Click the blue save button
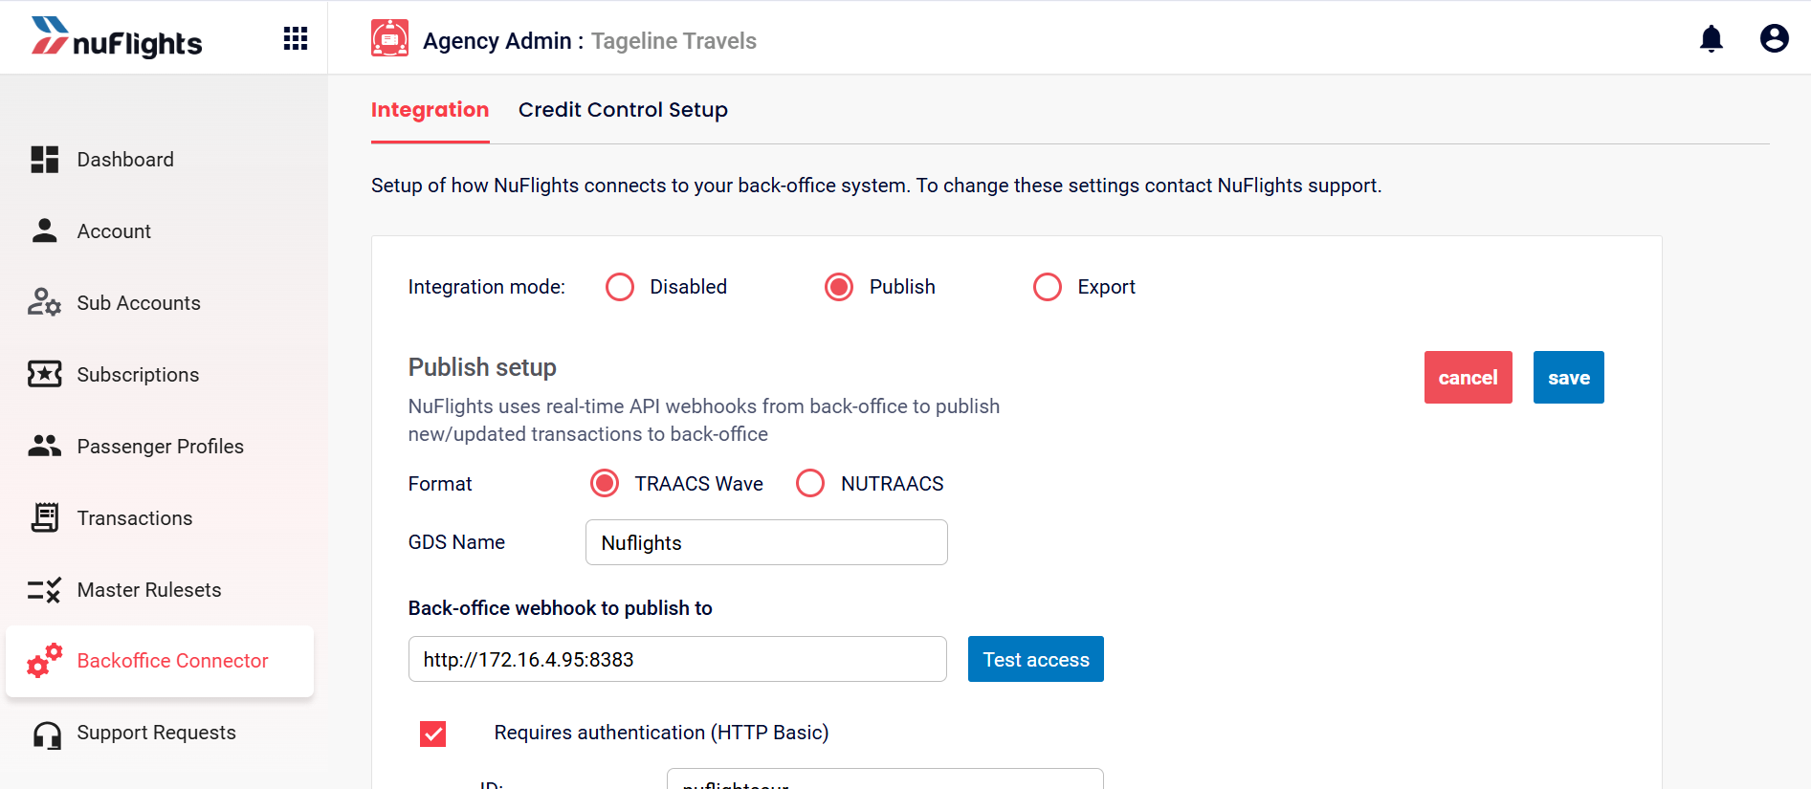The height and width of the screenshot is (789, 1811). (x=1569, y=378)
